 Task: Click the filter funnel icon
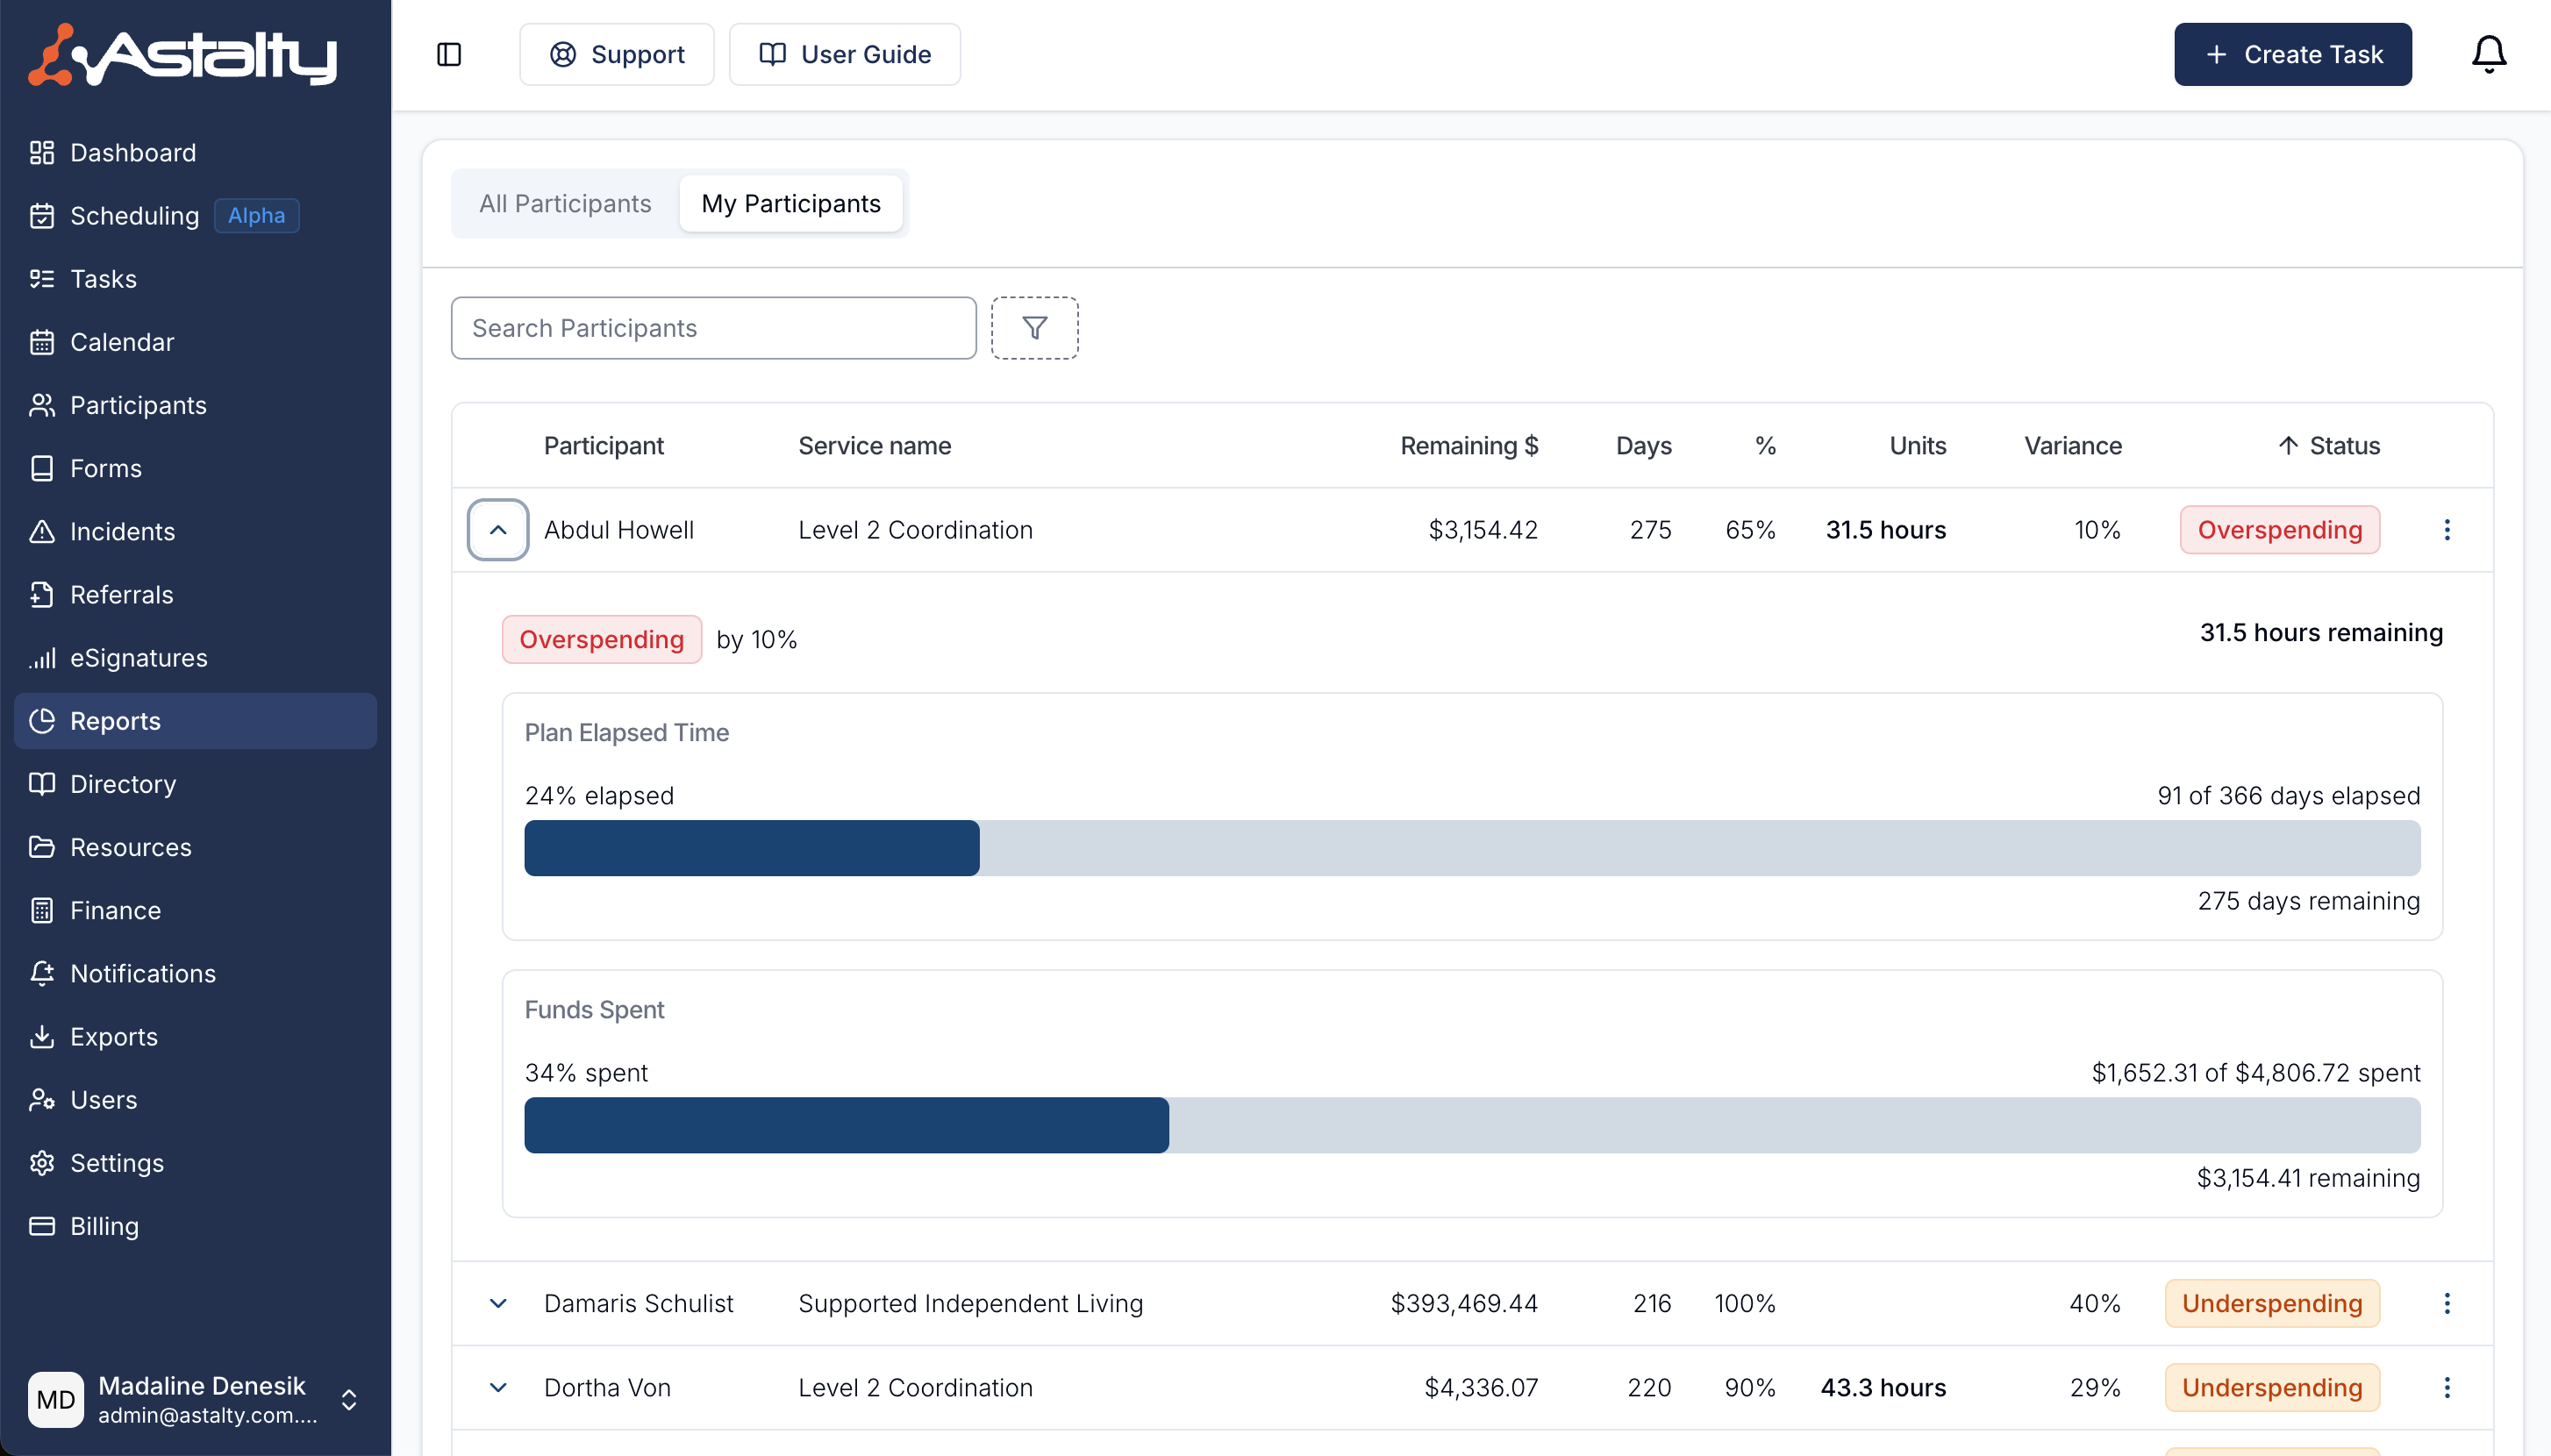[1034, 328]
